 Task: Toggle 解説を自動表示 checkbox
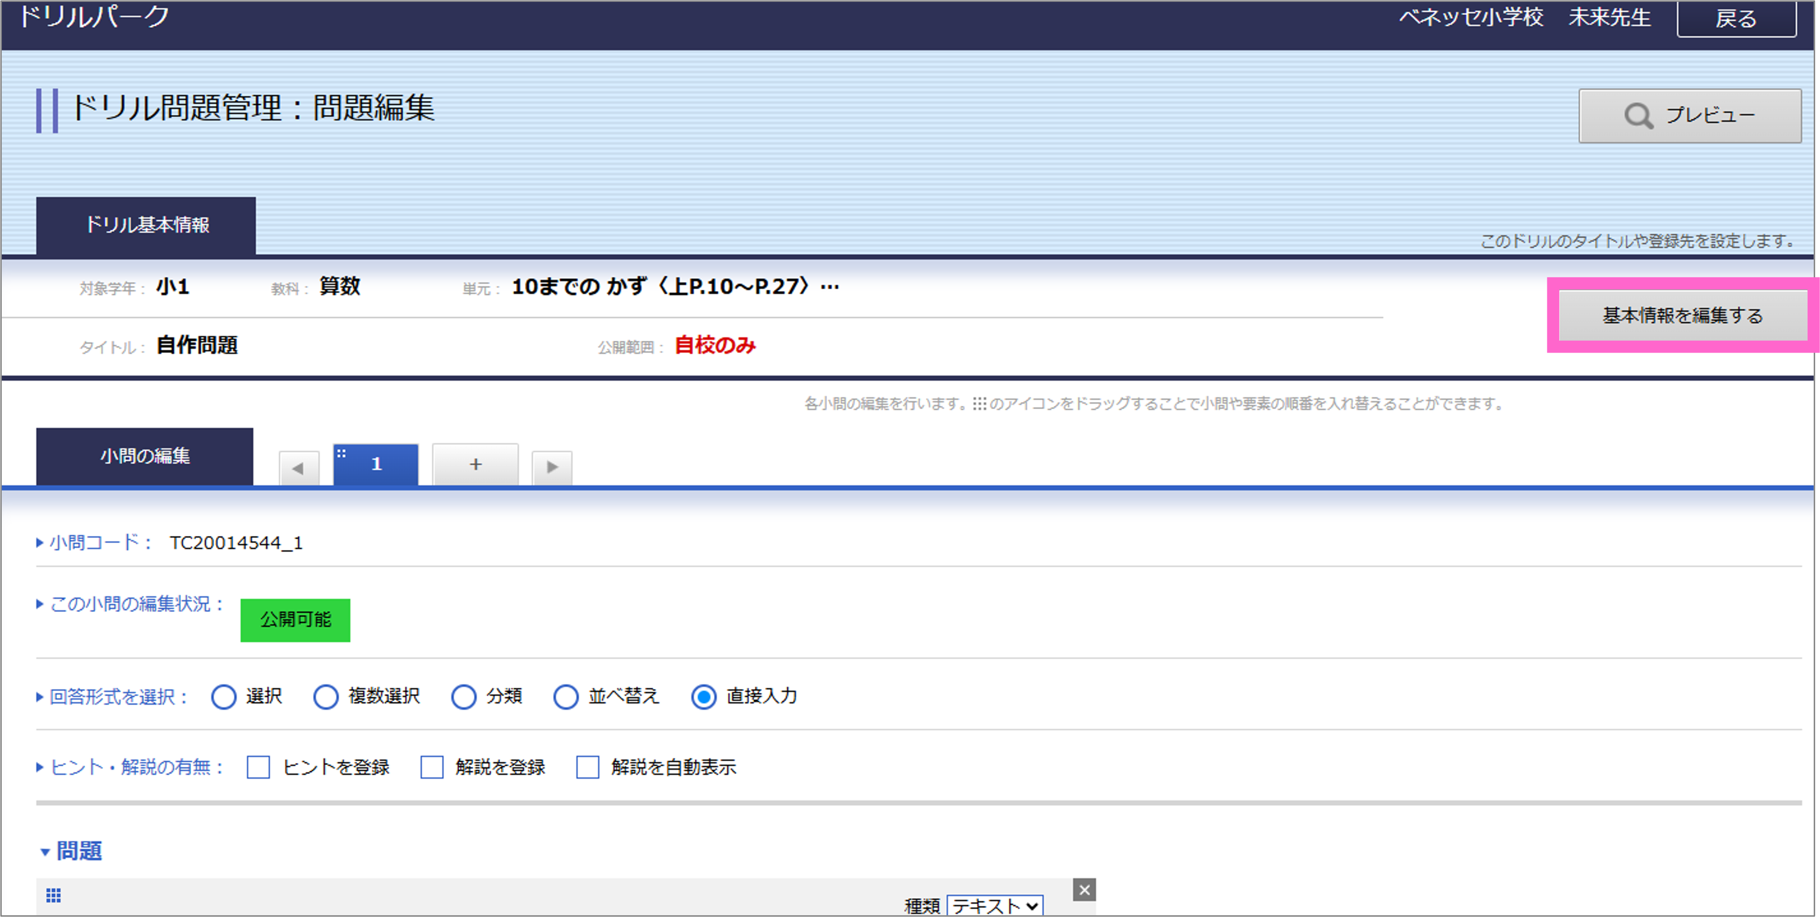pyautogui.click(x=588, y=767)
